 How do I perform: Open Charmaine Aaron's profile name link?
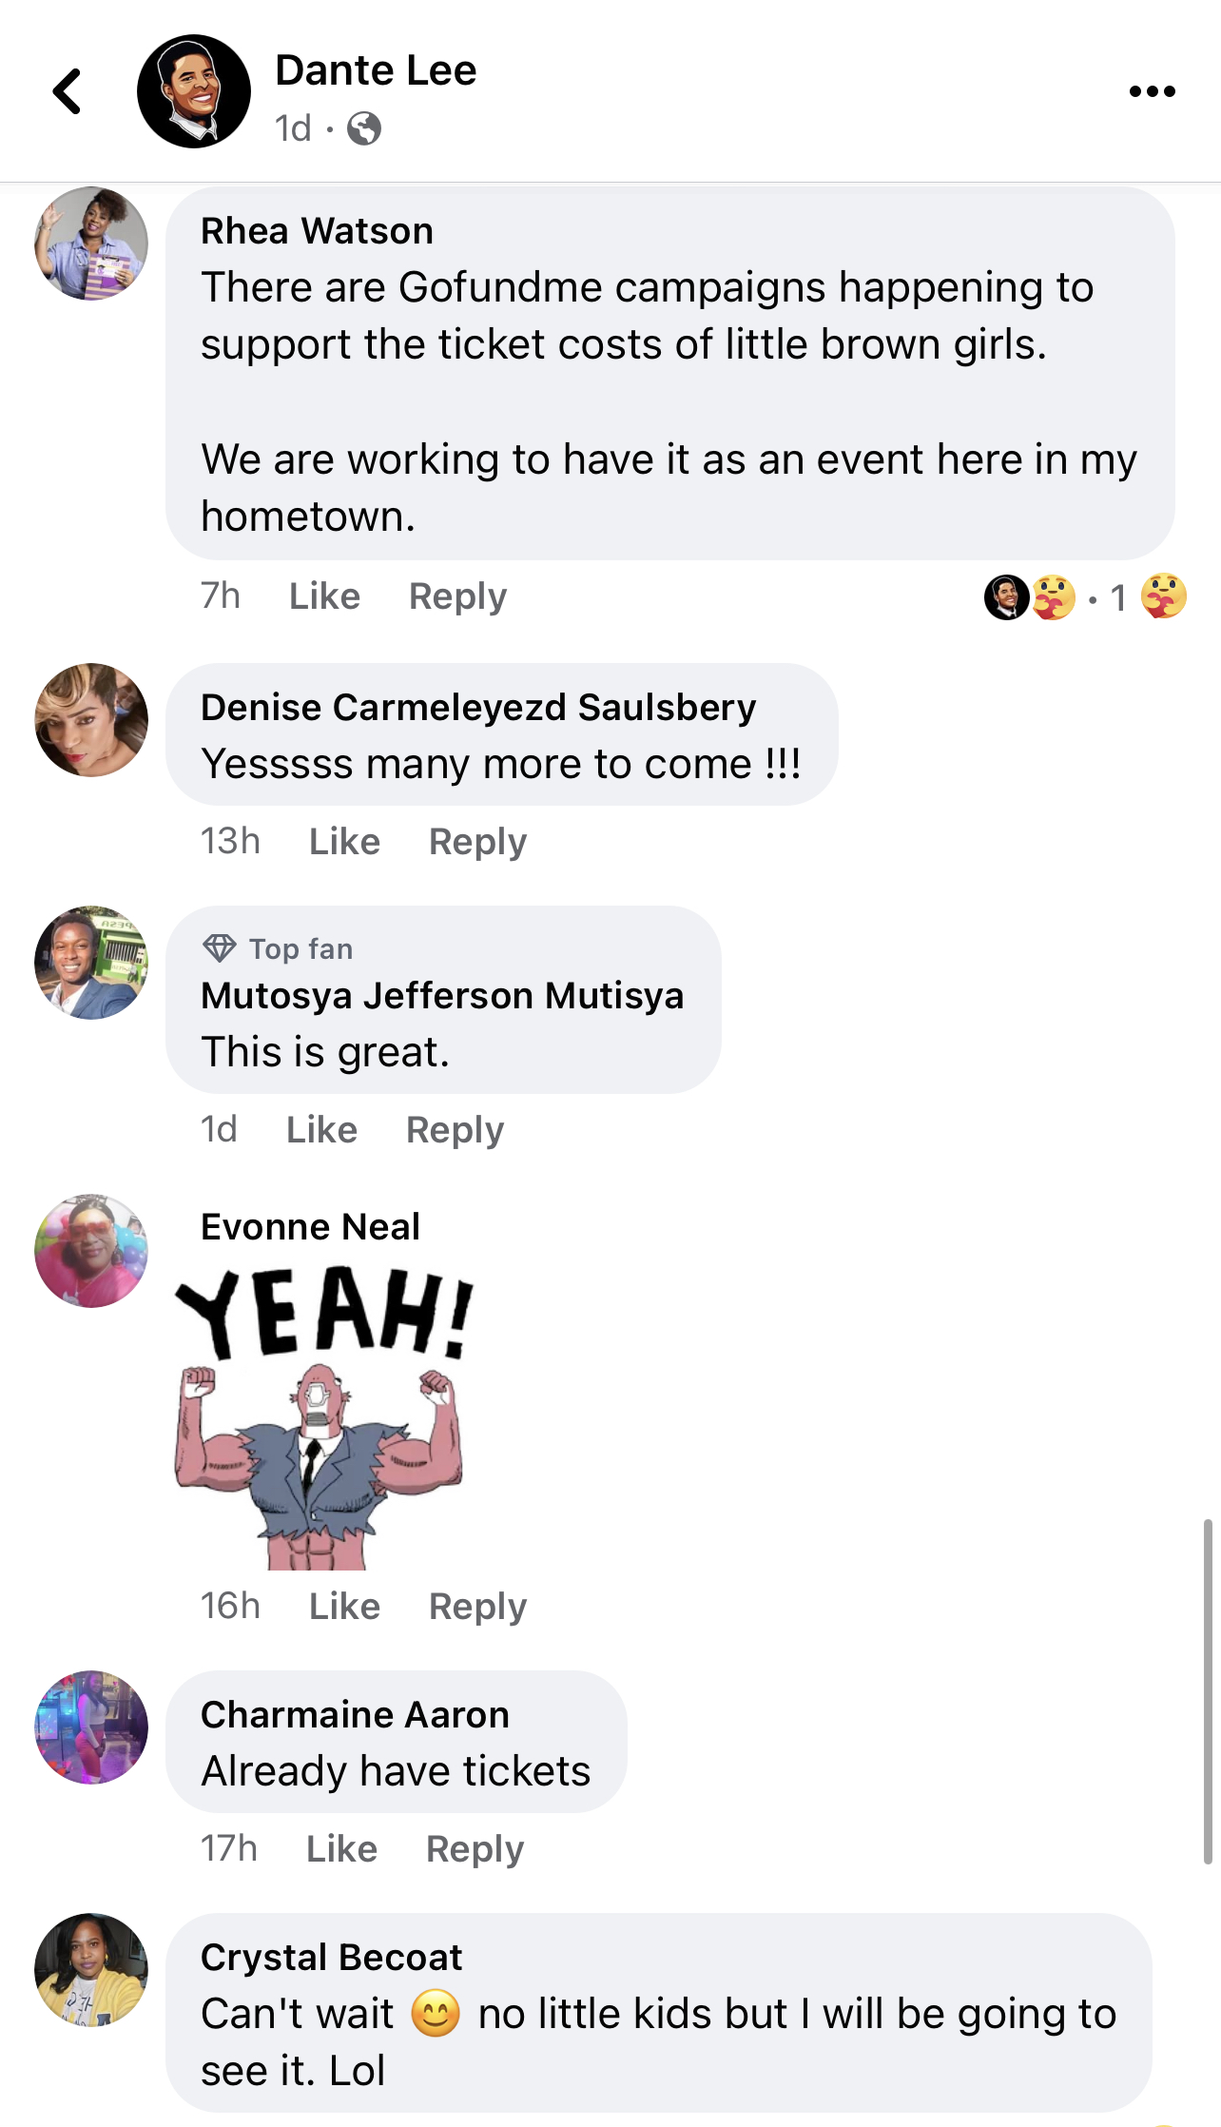[355, 1715]
